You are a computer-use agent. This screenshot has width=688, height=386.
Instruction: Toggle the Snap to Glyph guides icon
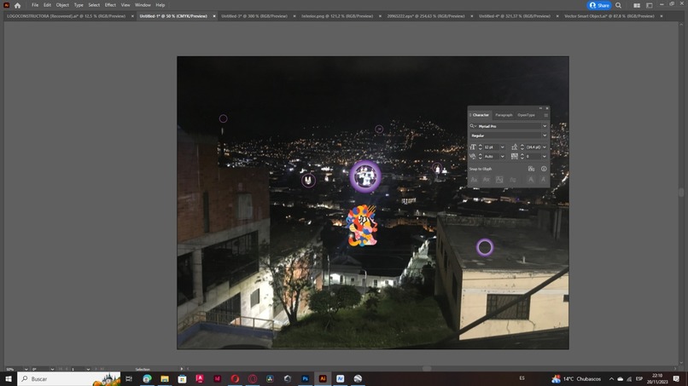pyautogui.click(x=531, y=169)
